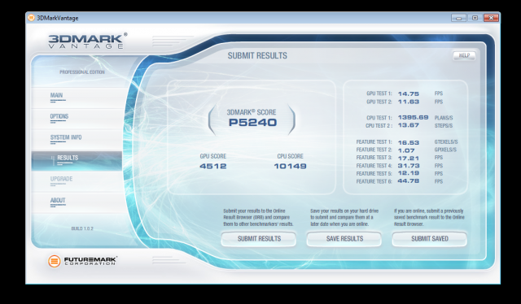Click the Submit Results button

point(259,239)
